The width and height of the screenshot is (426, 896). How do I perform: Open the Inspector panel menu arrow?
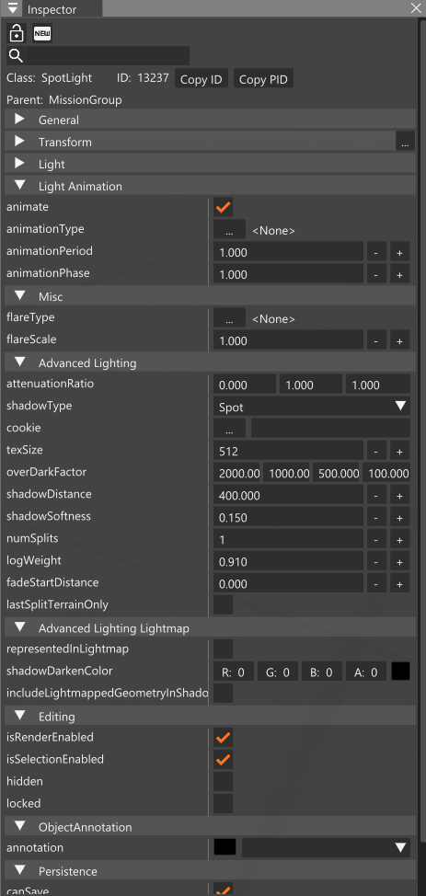(13, 8)
